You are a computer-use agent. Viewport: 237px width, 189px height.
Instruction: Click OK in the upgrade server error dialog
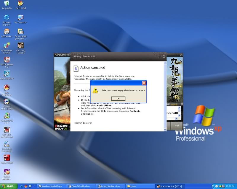[x=118, y=99]
